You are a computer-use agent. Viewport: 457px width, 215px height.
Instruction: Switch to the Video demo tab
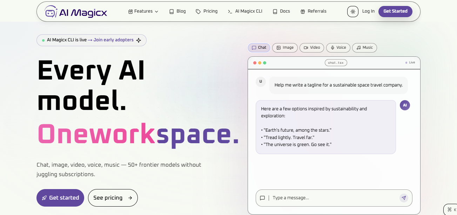coord(312,48)
